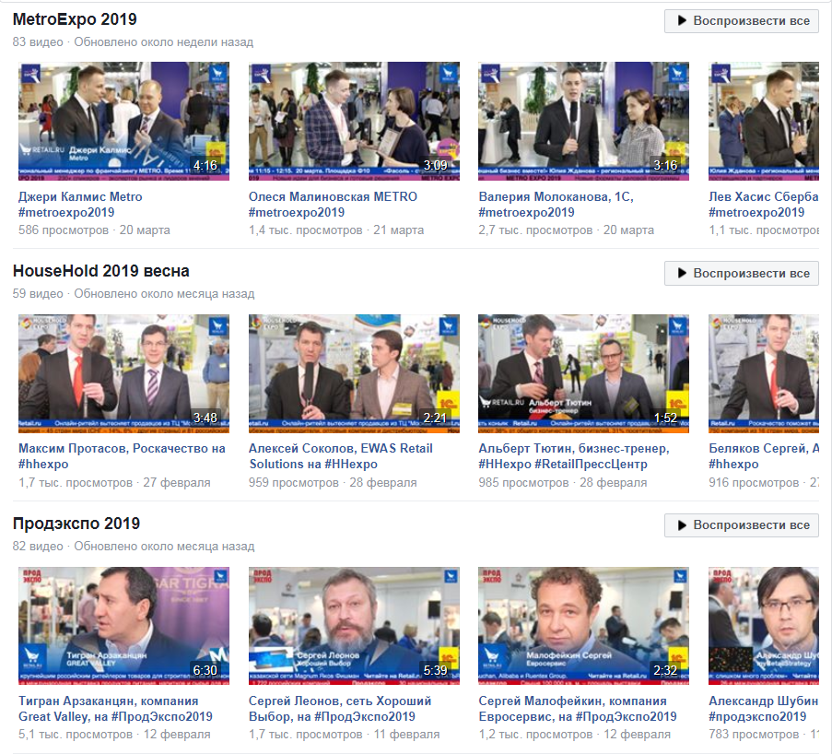Click title 'Сергей Леонов, сеть Хороший Выбор'
Viewport: 832px width, 754px height.
(x=340, y=709)
